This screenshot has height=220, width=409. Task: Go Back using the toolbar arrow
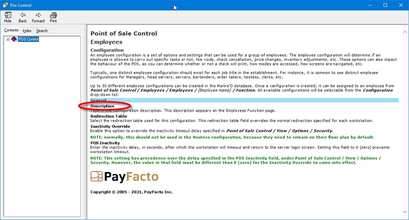click(23, 17)
